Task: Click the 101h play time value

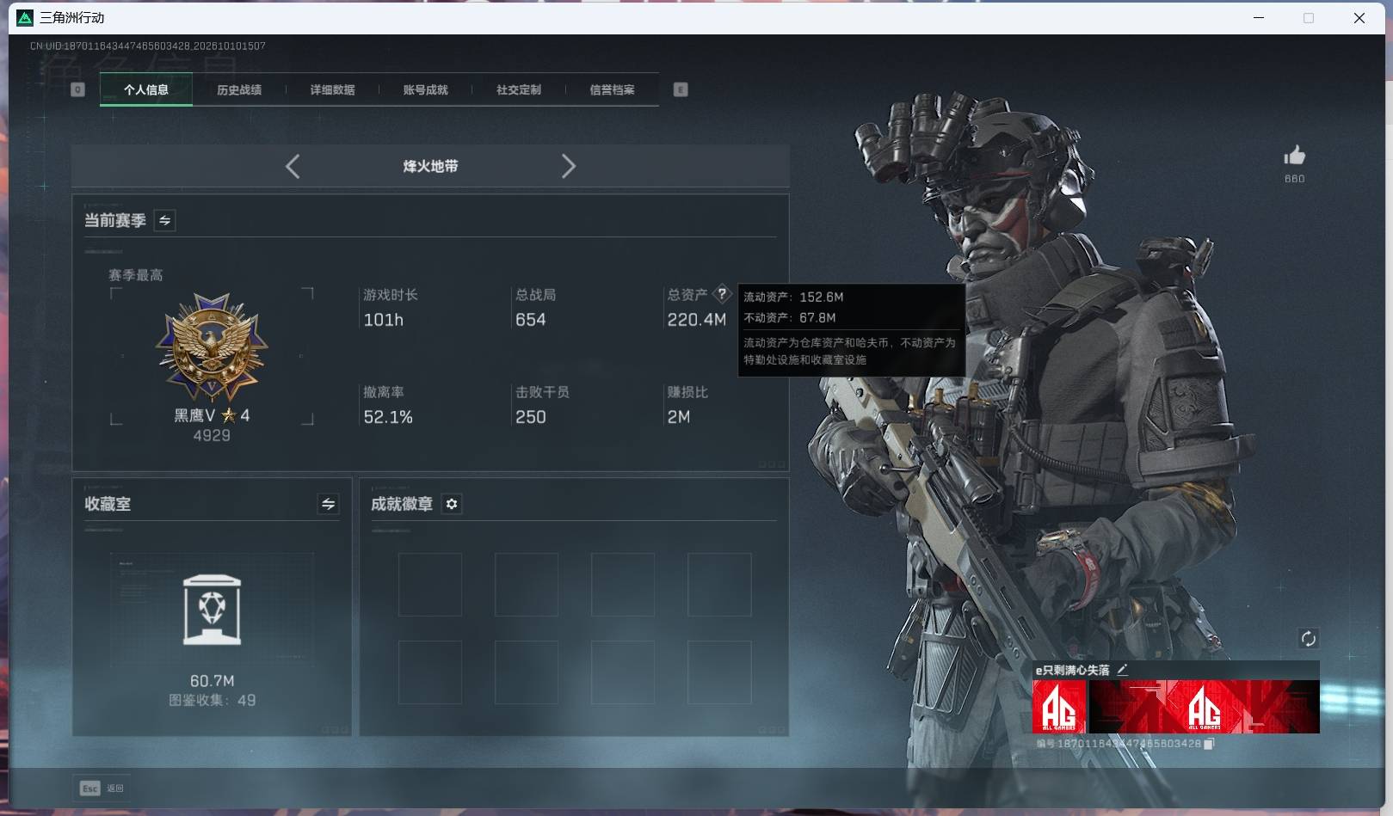Action: [384, 320]
